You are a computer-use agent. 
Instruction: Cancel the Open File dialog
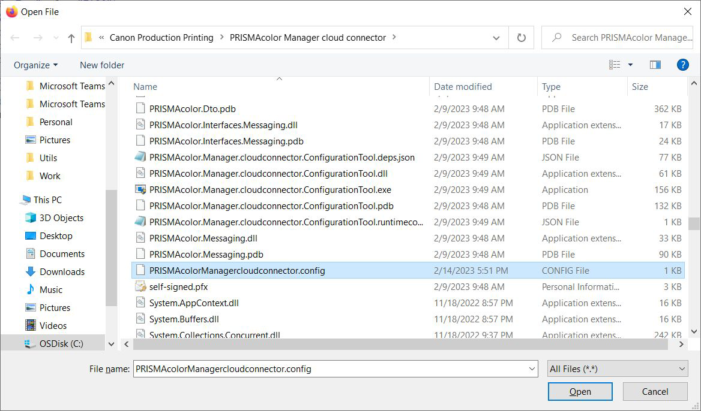(x=655, y=392)
